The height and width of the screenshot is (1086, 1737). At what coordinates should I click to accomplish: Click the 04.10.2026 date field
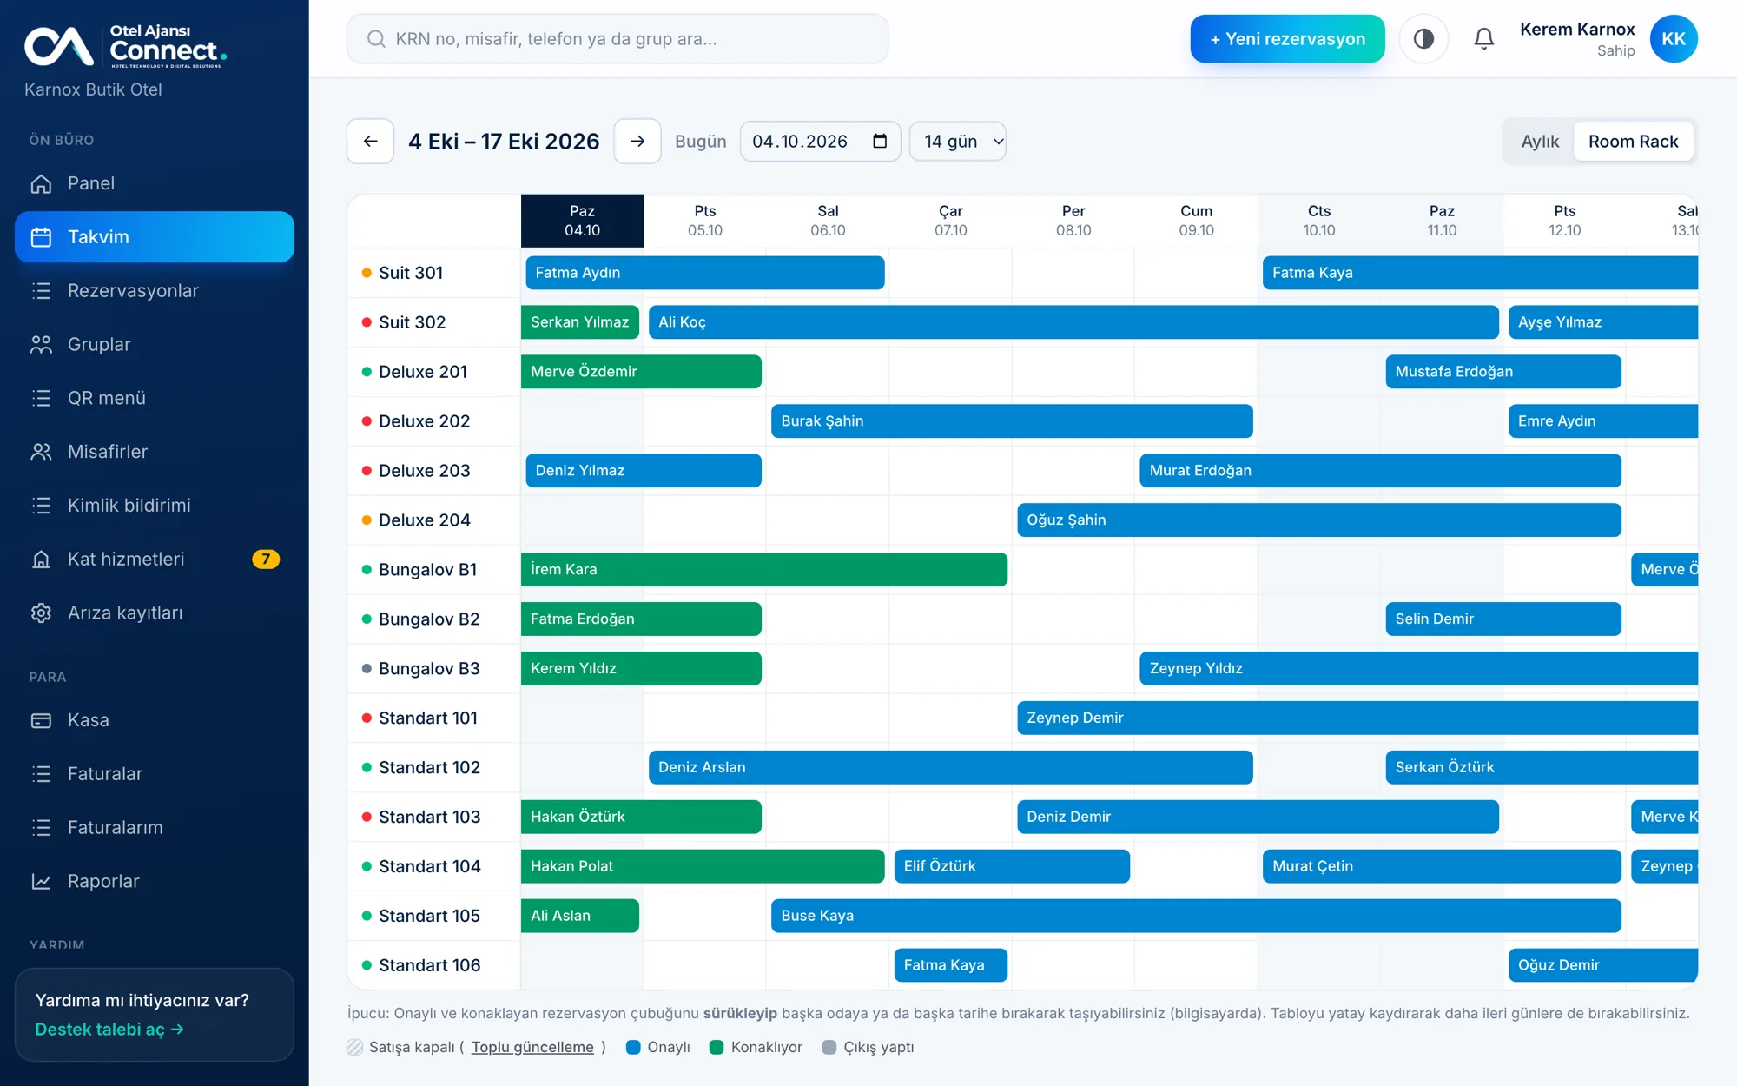pyautogui.click(x=820, y=142)
